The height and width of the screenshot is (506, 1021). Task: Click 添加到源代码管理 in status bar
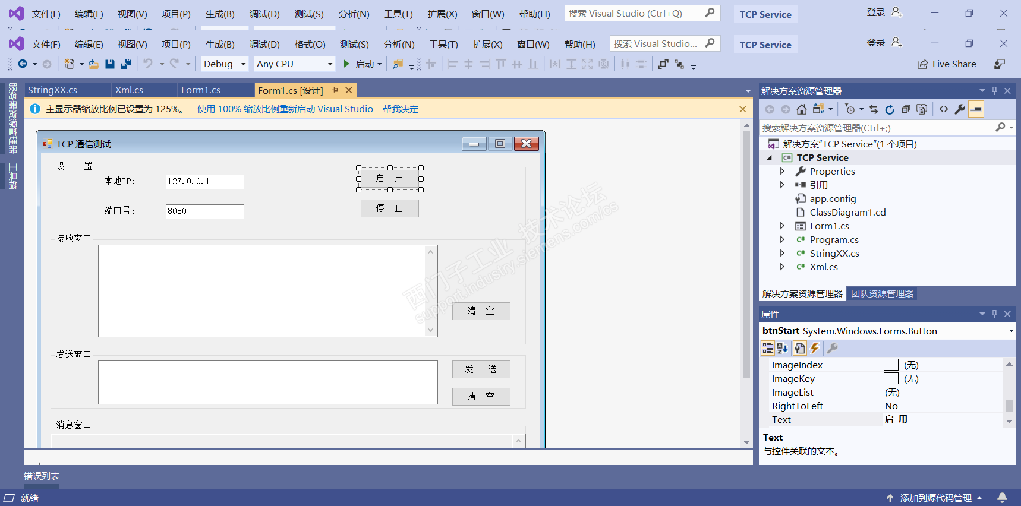coord(935,498)
